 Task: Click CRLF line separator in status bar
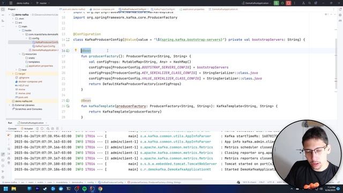point(262,182)
